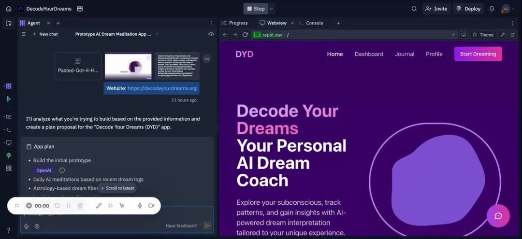The width and height of the screenshot is (522, 239).
Task: Click Start Dreaming button
Action: pos(478,54)
